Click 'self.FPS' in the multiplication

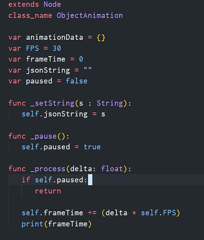tap(158, 213)
